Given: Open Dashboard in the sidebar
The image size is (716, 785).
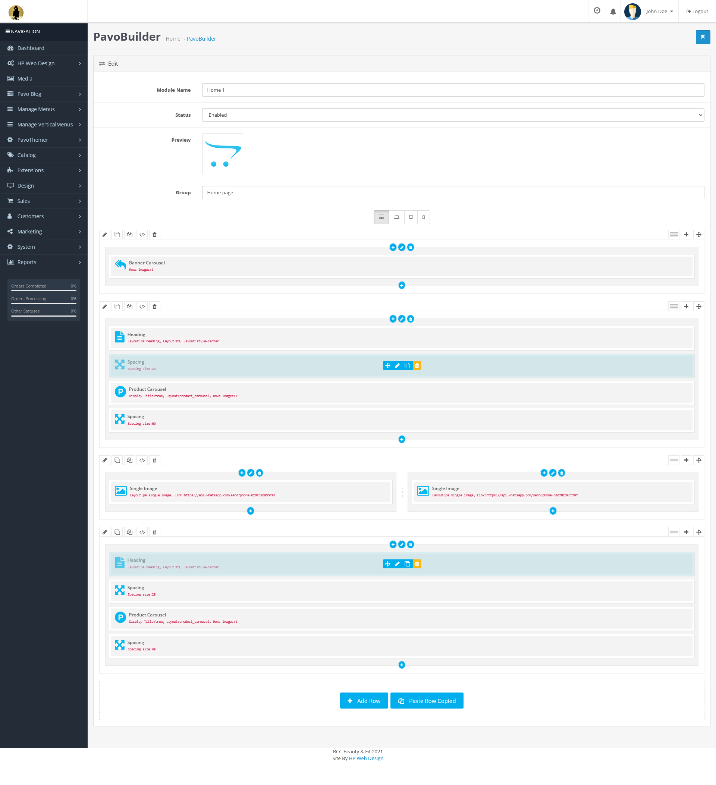Looking at the screenshot, I should click(x=31, y=48).
